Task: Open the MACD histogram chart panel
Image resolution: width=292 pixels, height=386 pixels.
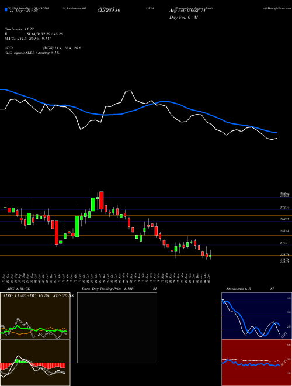Action: tap(35, 363)
